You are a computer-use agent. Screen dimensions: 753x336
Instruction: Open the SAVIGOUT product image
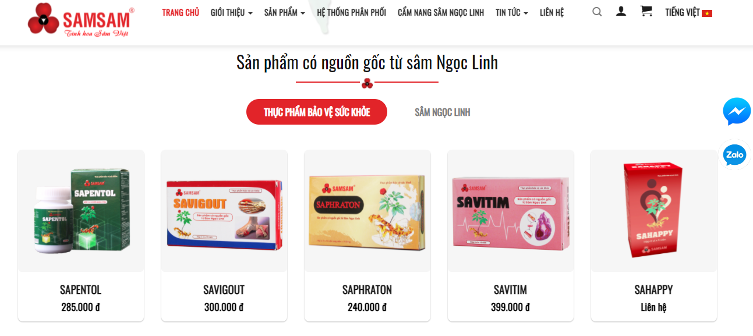[x=224, y=211]
